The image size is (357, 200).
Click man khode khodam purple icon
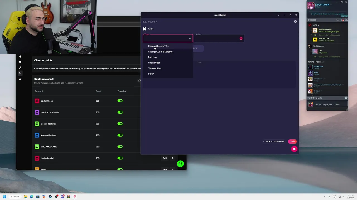point(37,112)
